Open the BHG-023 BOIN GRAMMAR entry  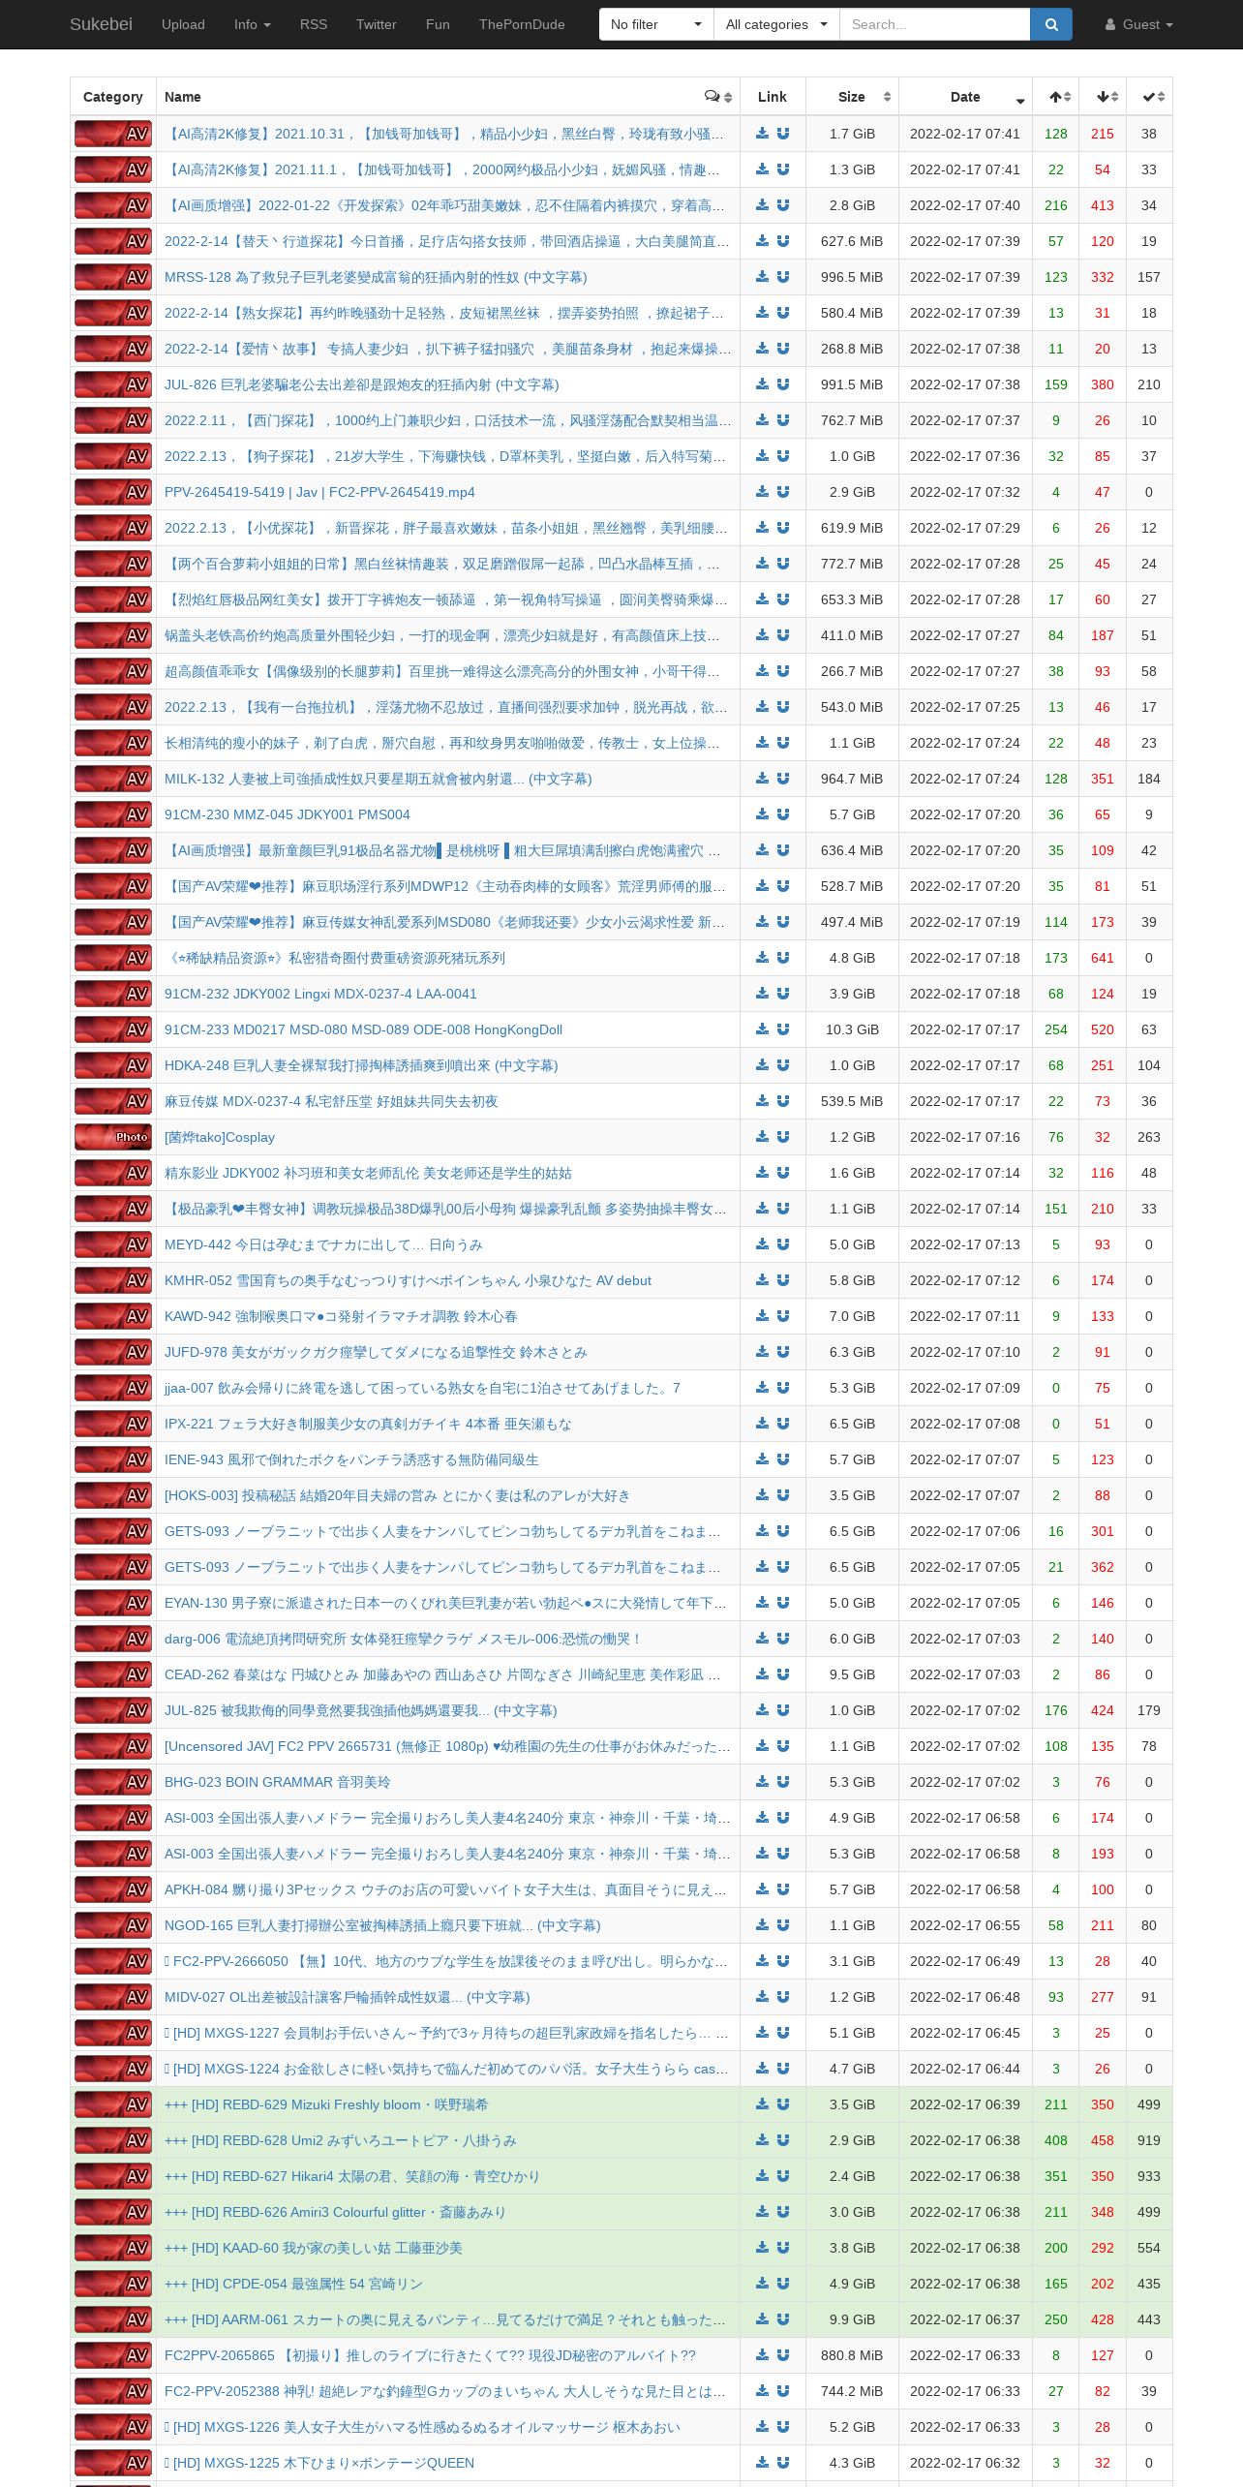click(x=278, y=1782)
